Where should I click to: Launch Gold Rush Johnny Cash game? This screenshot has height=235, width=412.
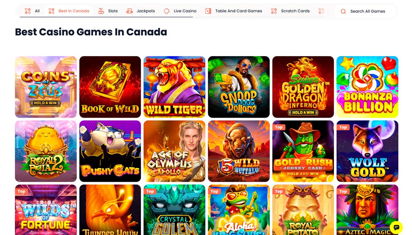[303, 151]
